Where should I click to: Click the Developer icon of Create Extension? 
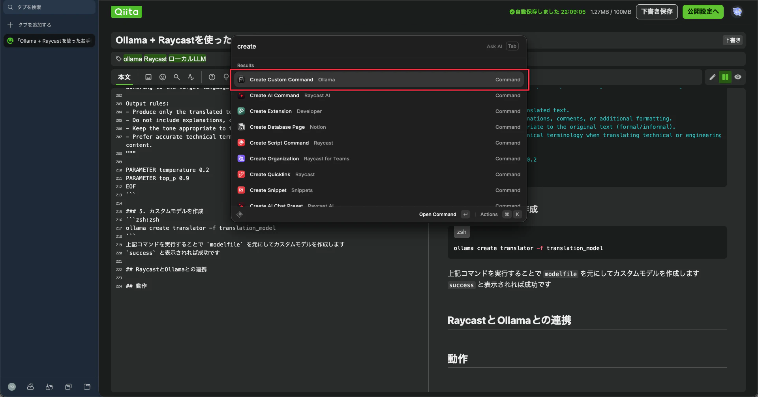(241, 111)
